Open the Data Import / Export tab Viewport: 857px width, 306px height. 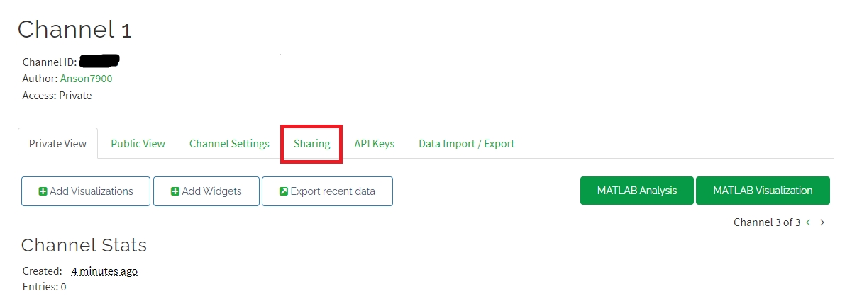466,143
